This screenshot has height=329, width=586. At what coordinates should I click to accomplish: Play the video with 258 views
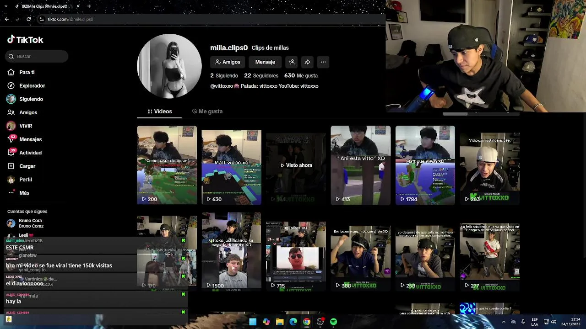click(x=425, y=252)
